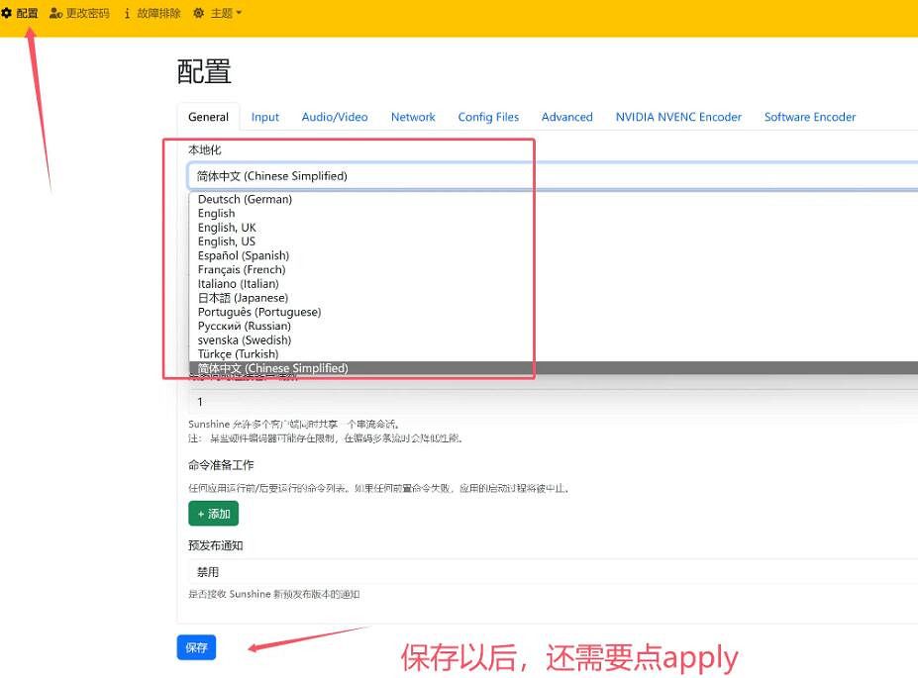Click the gear icon beside 配置 in navbar

[x=9, y=13]
